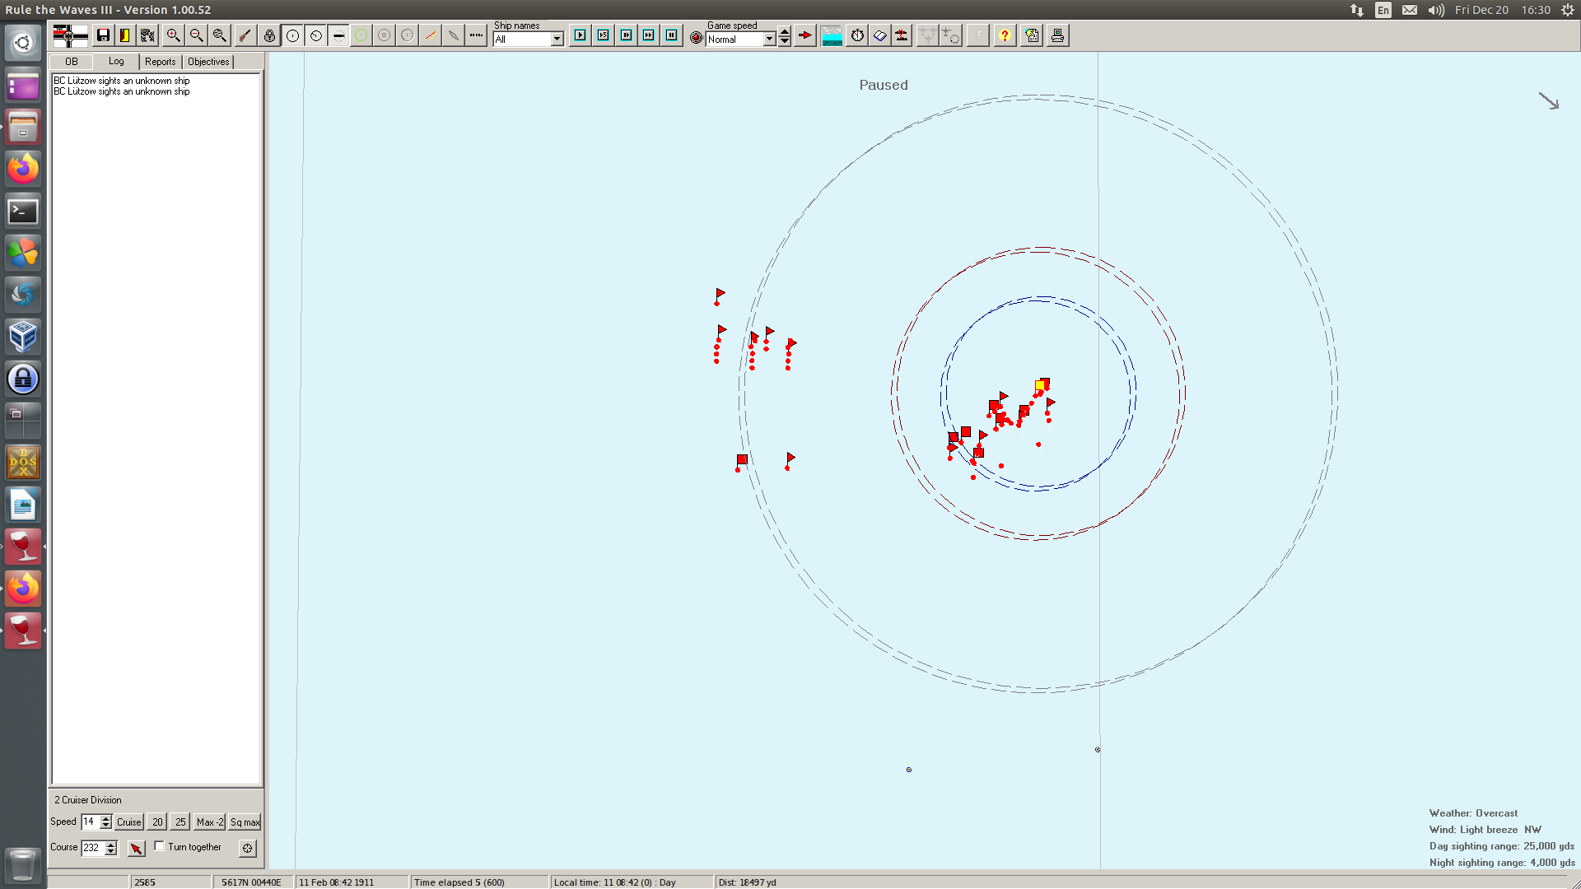The image size is (1581, 889).
Task: Select the yellow flagship marker on map
Action: [x=1041, y=386]
